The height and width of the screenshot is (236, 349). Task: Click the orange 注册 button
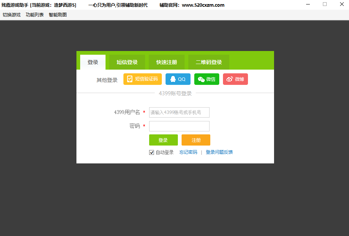tap(196, 140)
